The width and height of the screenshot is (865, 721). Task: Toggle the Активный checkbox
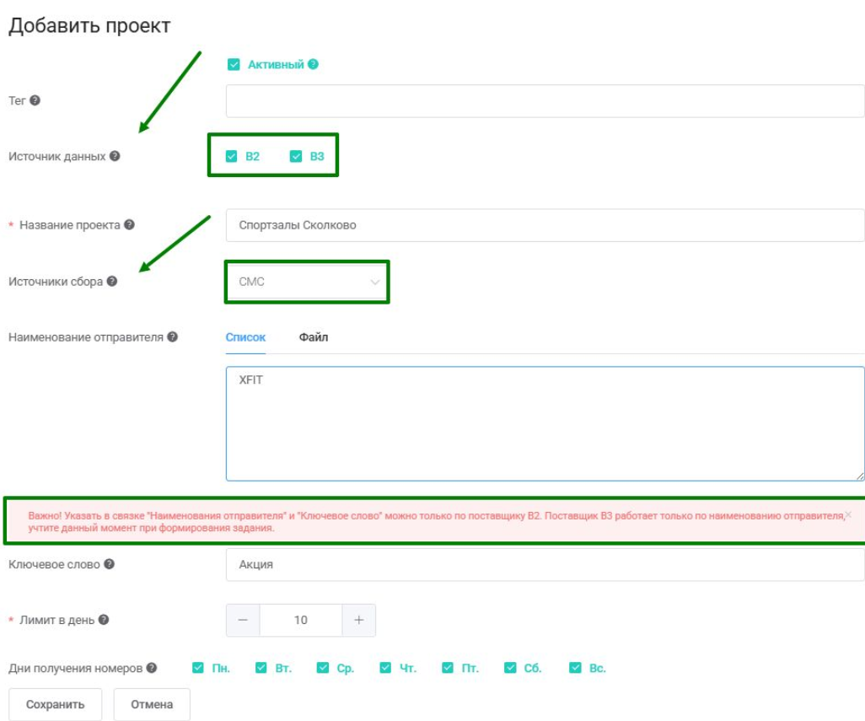234,65
